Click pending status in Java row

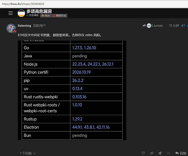coord(80,56)
